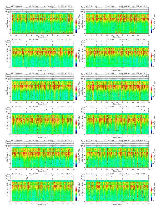Click the waveform trace above the 10:50:0 spectrogram

pos(117,144)
